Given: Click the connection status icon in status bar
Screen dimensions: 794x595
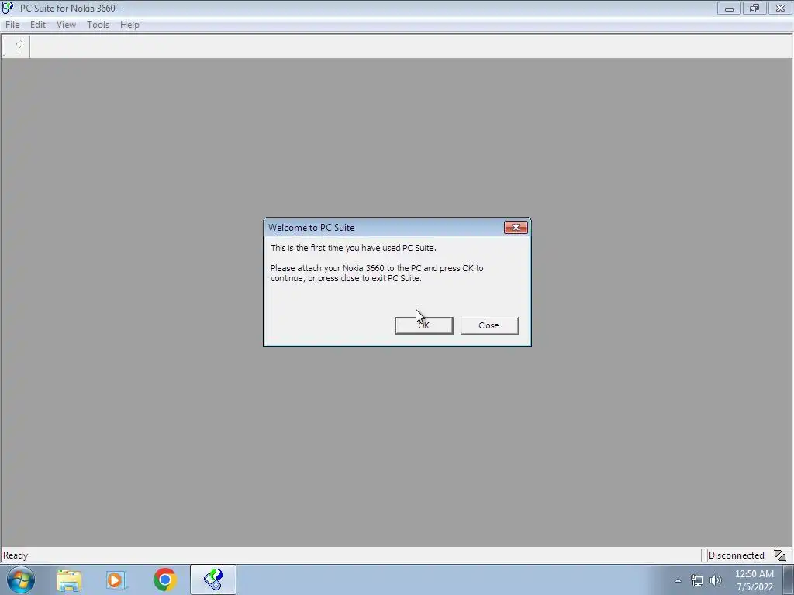Looking at the screenshot, I should coord(780,555).
